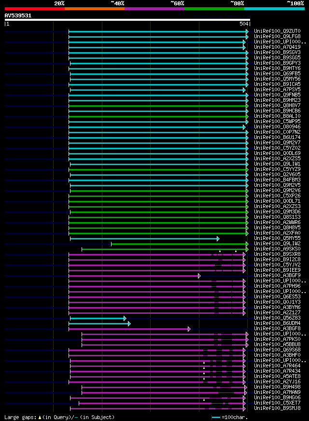Select label UniRef100_A7R464
This screenshot has width=309, height=421.
tap(277, 366)
